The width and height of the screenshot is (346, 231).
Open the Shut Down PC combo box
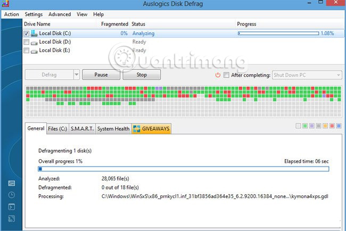coord(307,75)
